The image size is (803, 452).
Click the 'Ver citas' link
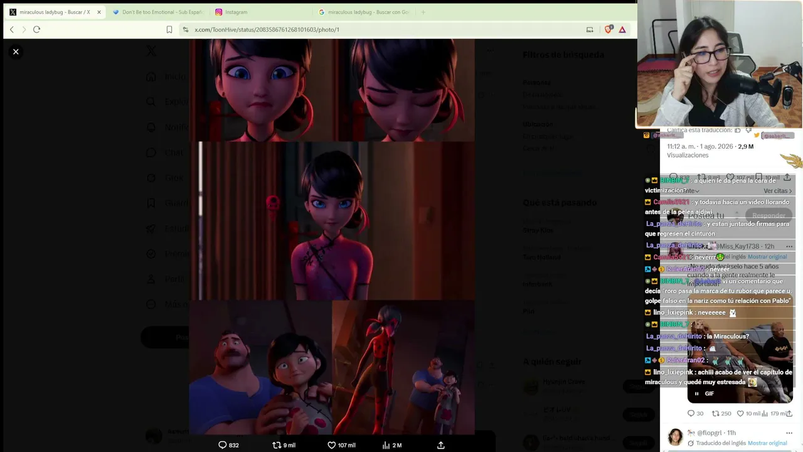pyautogui.click(x=778, y=191)
